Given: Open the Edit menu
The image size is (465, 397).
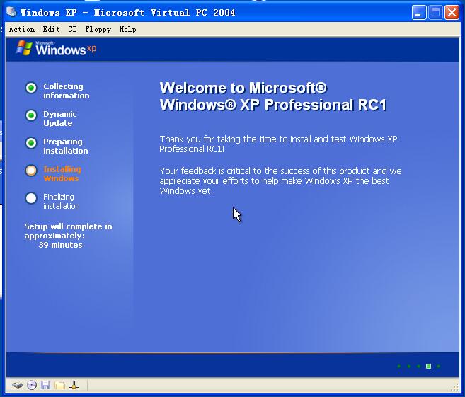Looking at the screenshot, I should click(x=51, y=29).
